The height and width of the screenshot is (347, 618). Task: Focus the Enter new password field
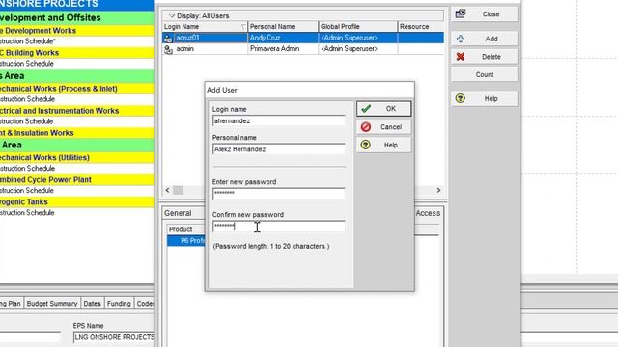279,193
